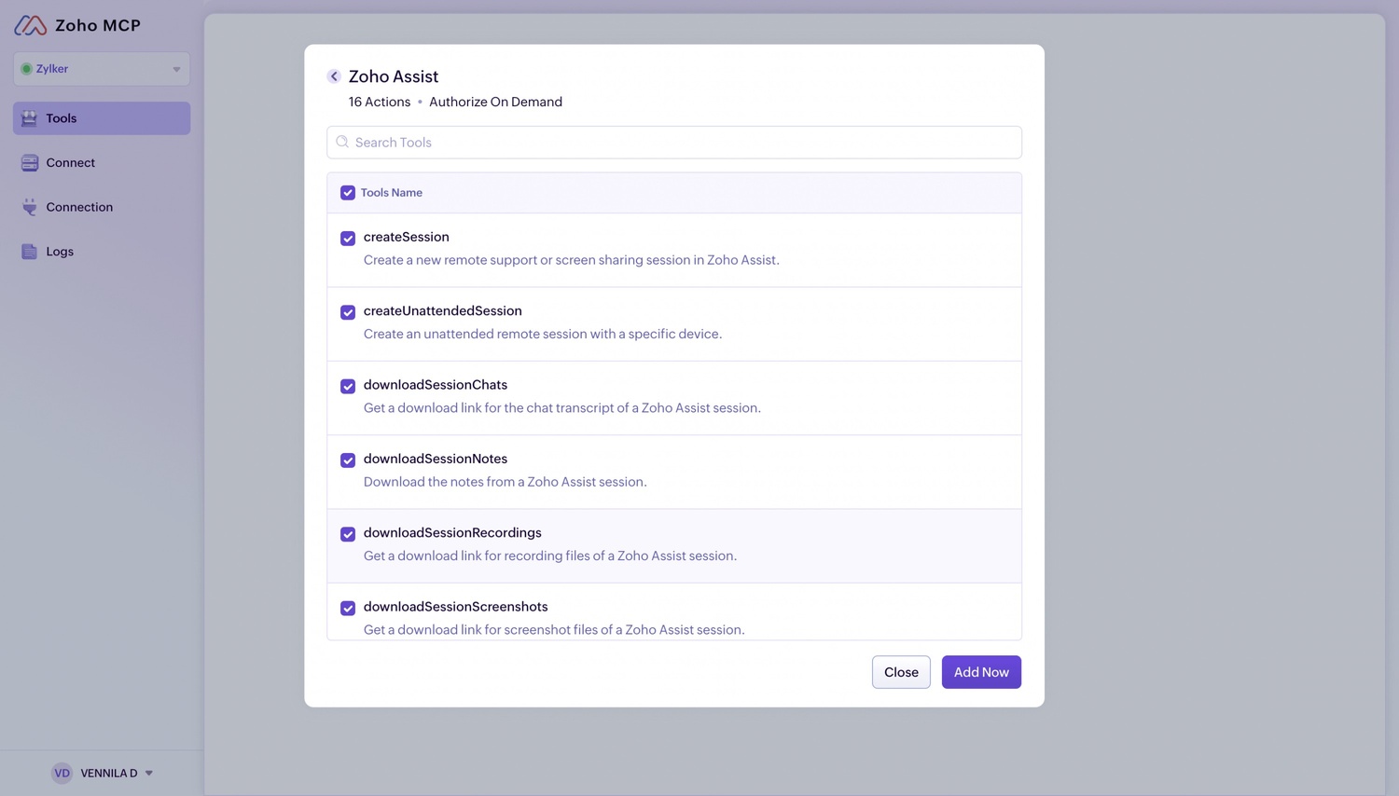Click the VD user avatar
This screenshot has height=796, width=1399.
(x=62, y=773)
